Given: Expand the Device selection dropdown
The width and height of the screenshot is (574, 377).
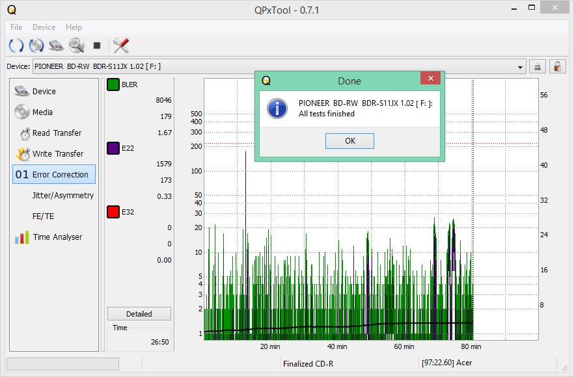Looking at the screenshot, I should (x=520, y=67).
